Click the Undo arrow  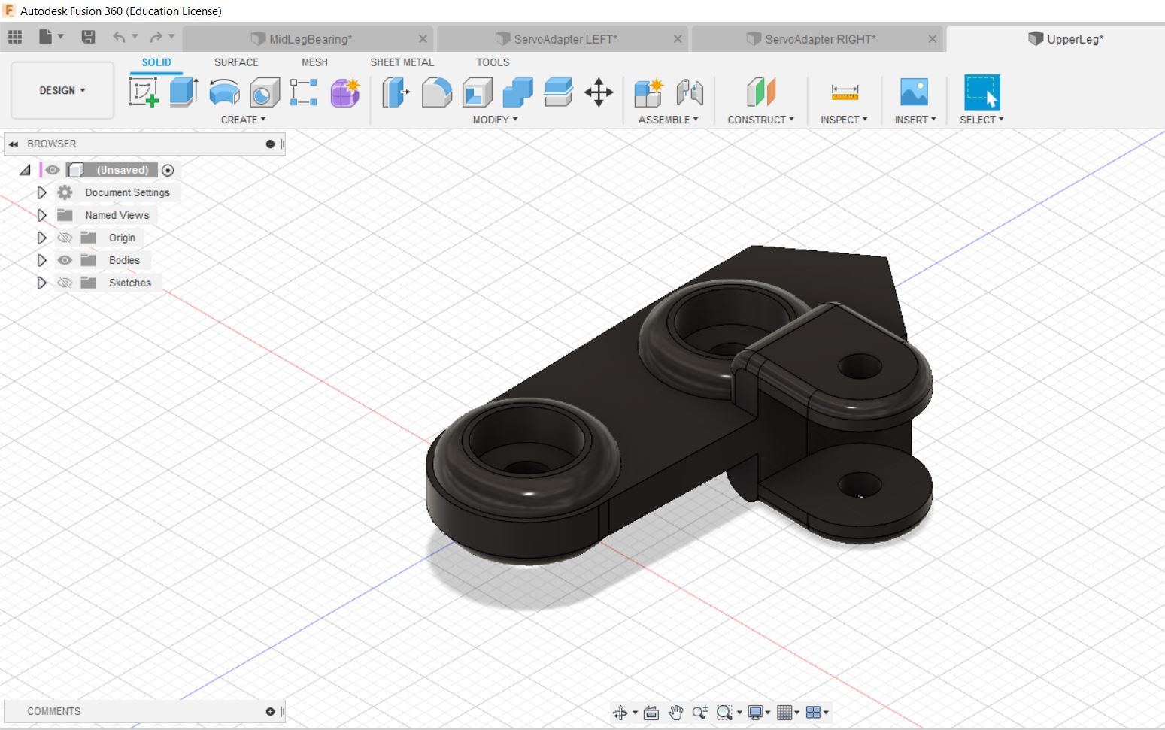pos(119,37)
